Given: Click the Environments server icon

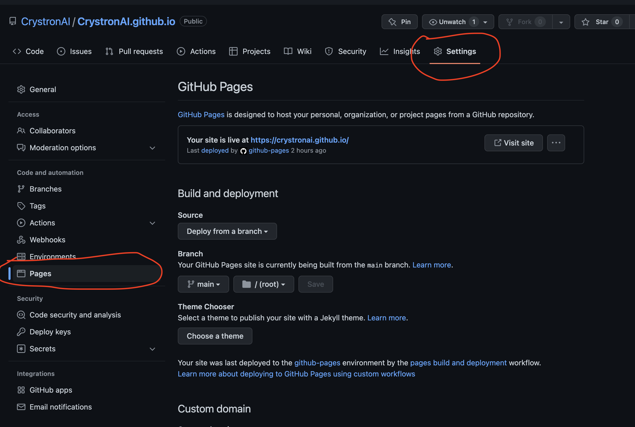Looking at the screenshot, I should point(21,257).
